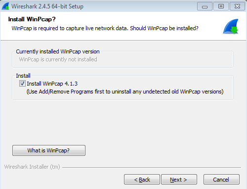Viewport: 247px width, 189px height.
Task: Close the Wireshark Setup dialog
Action: [x=237, y=6]
